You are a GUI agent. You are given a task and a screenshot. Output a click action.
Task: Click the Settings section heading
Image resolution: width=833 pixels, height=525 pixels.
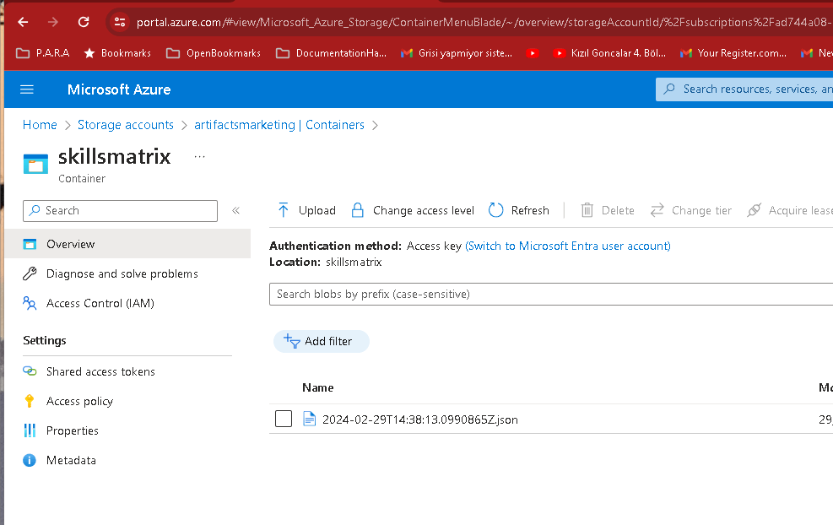45,341
